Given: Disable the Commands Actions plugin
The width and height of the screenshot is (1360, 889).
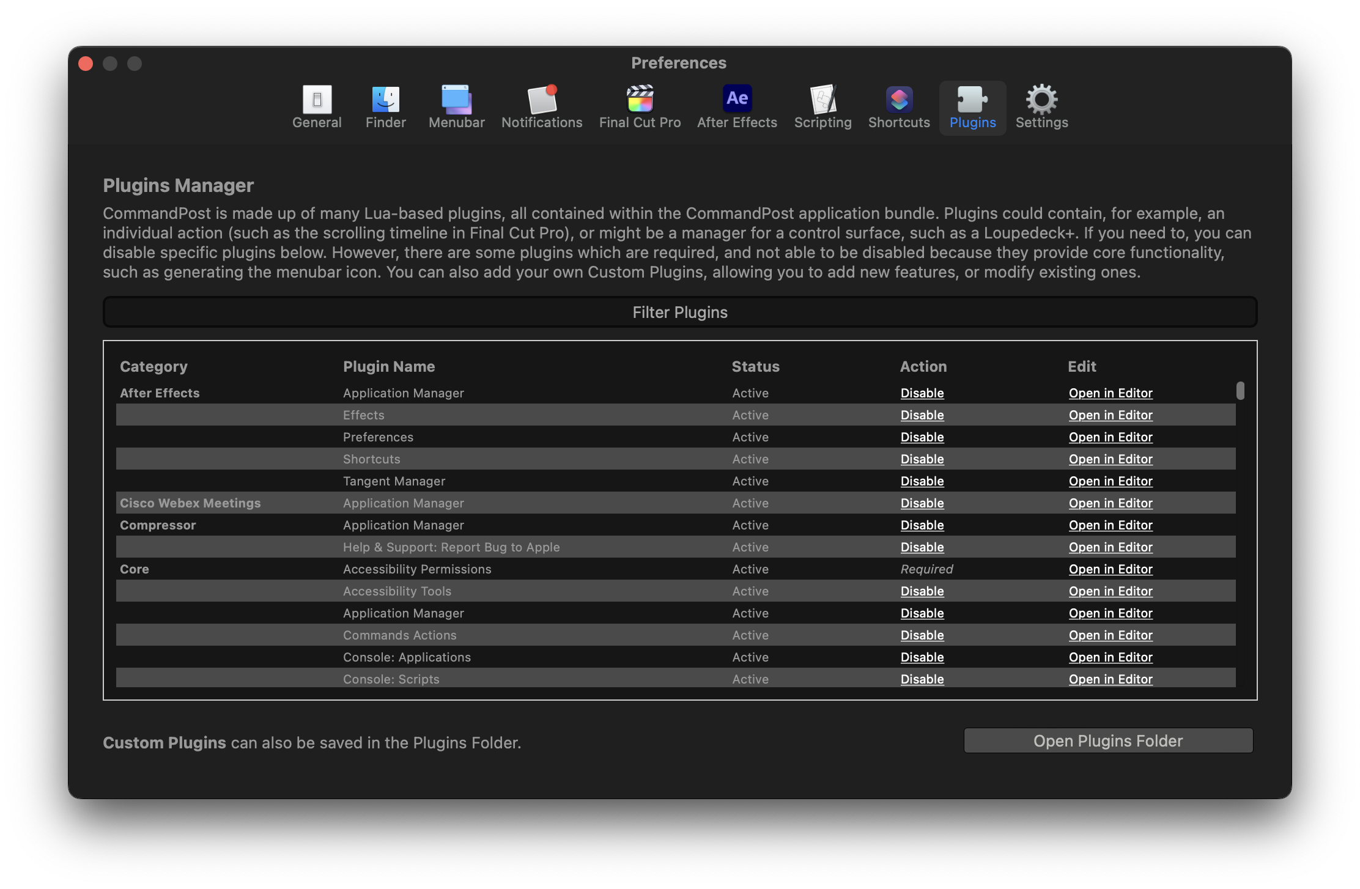Looking at the screenshot, I should coord(922,635).
